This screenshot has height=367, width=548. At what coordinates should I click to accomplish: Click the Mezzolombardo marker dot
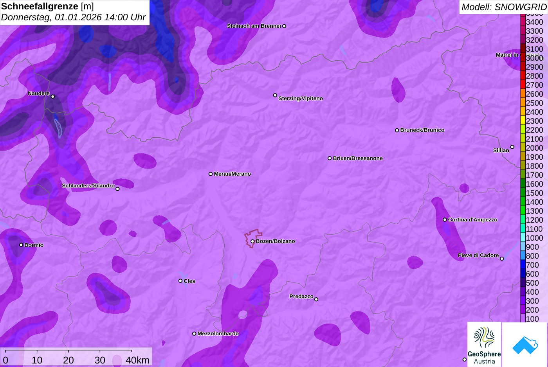point(194,334)
